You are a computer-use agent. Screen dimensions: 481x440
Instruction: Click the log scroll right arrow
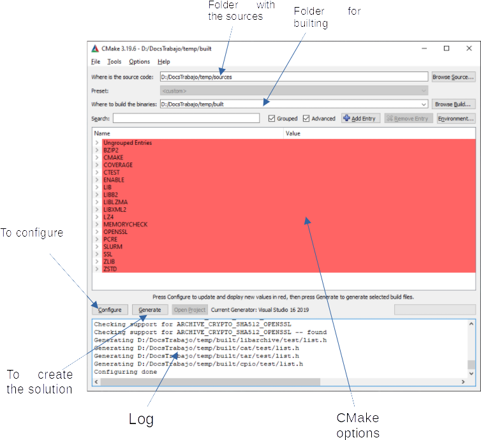pyautogui.click(x=463, y=382)
